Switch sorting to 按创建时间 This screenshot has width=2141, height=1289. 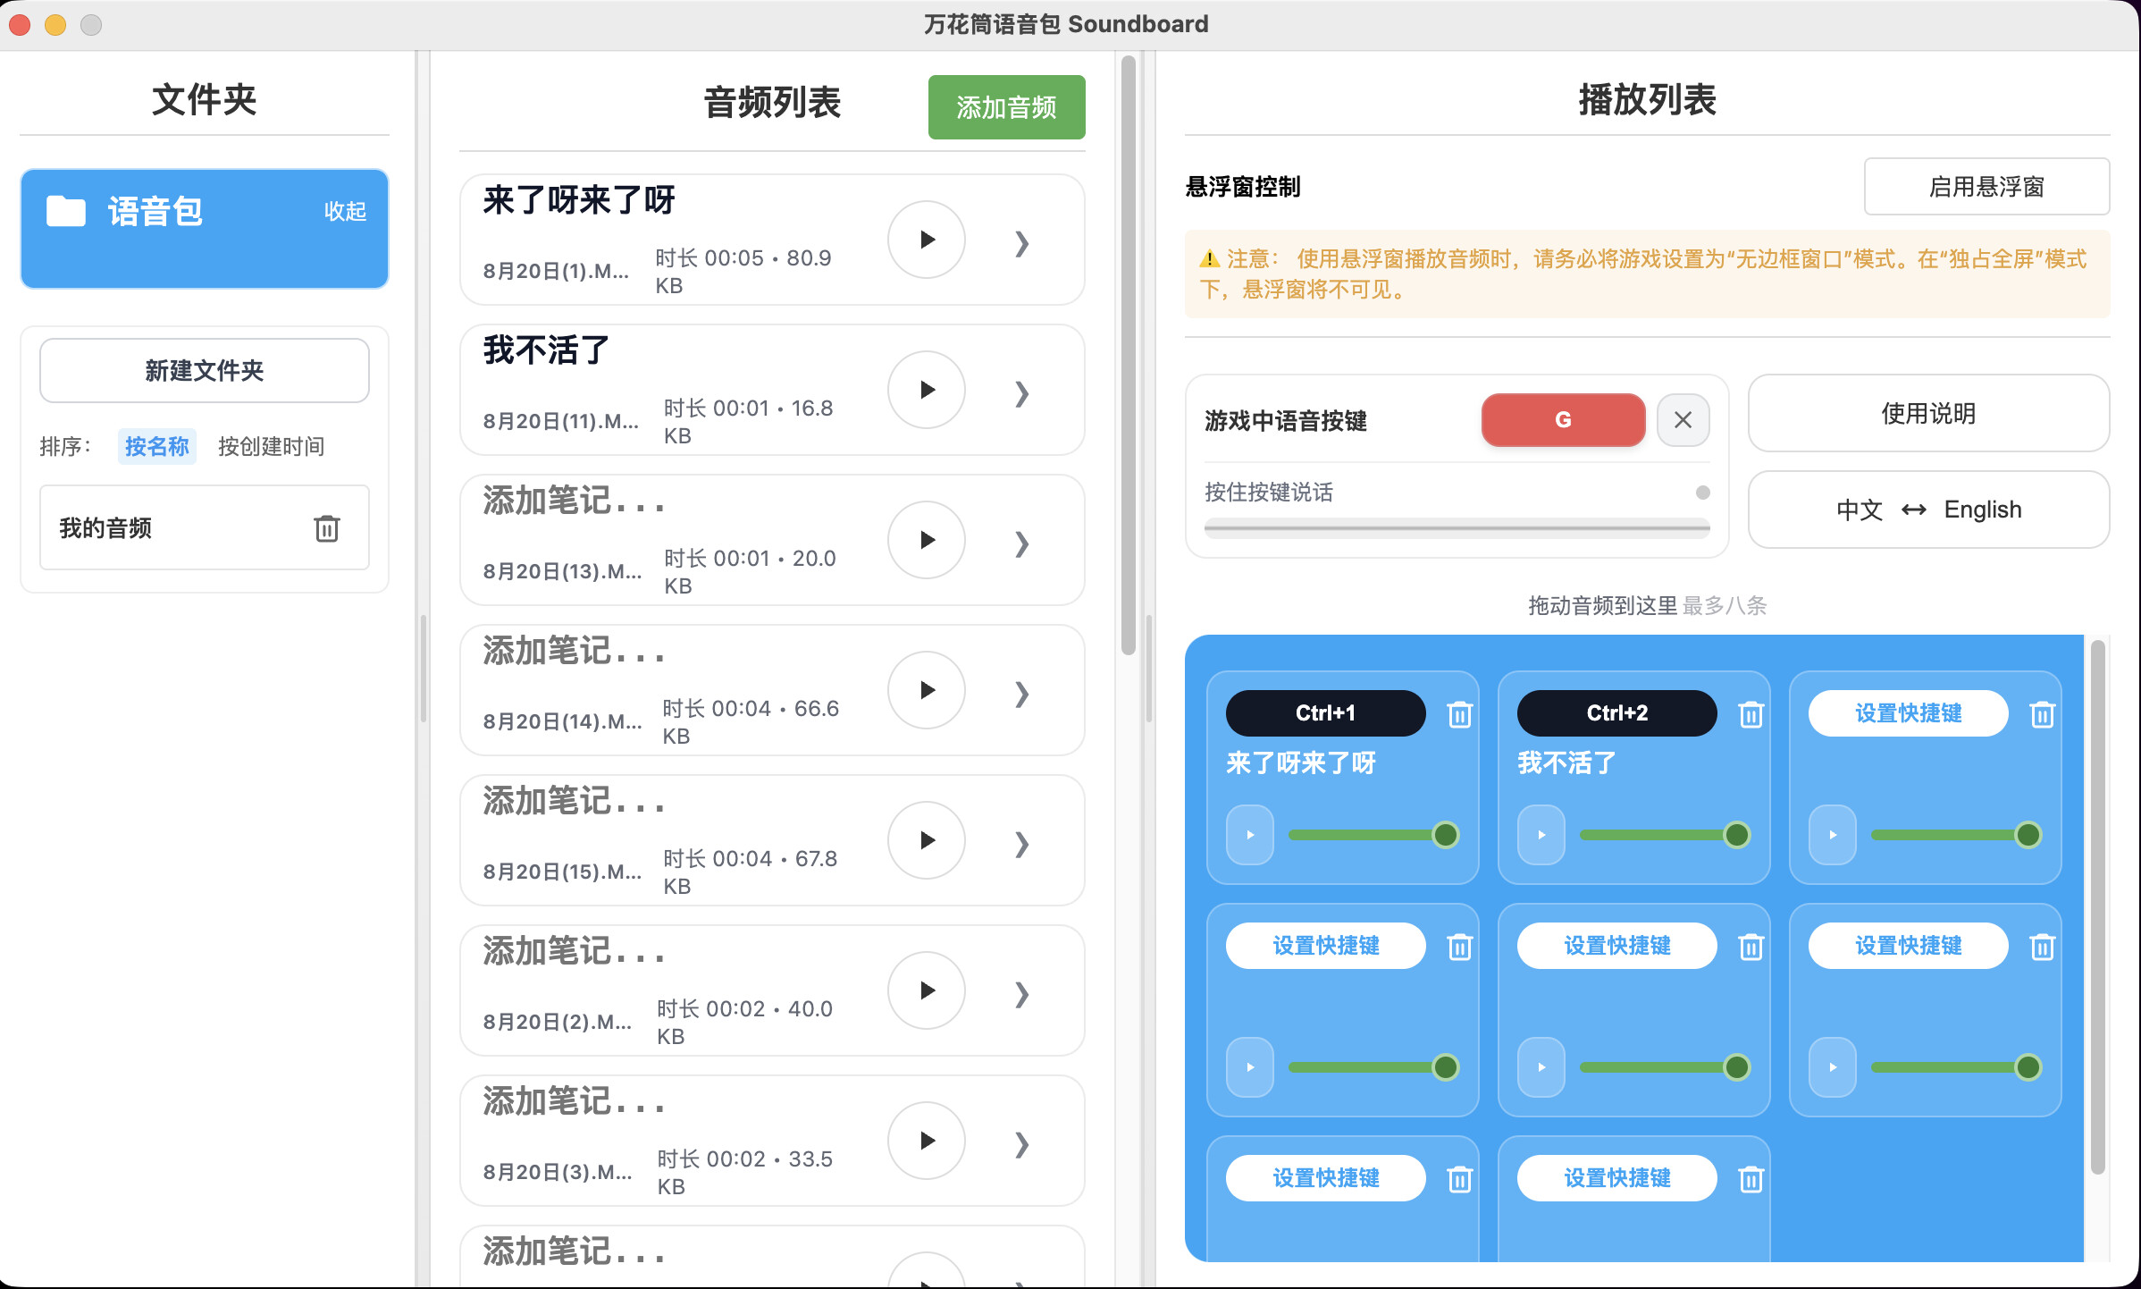(x=271, y=446)
